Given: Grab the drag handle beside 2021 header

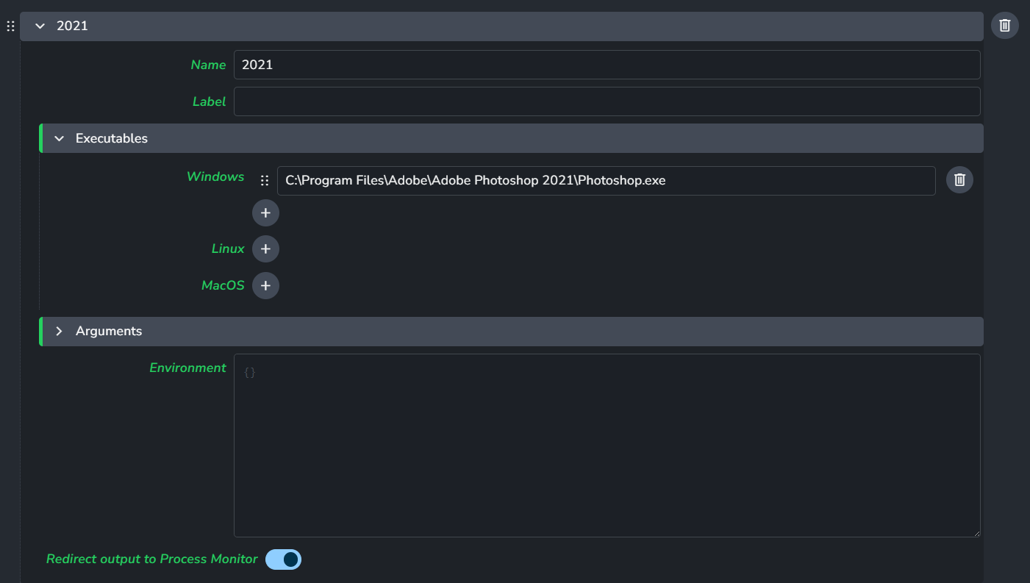Looking at the screenshot, I should tap(10, 26).
